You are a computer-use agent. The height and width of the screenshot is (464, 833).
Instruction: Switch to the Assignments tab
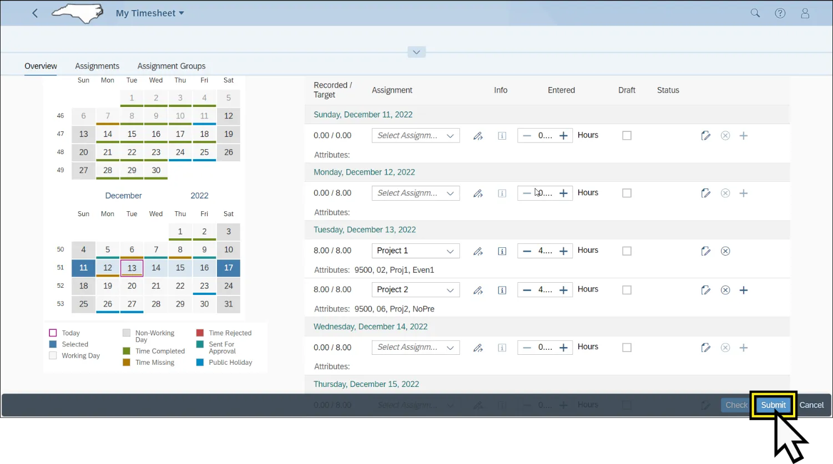click(97, 66)
